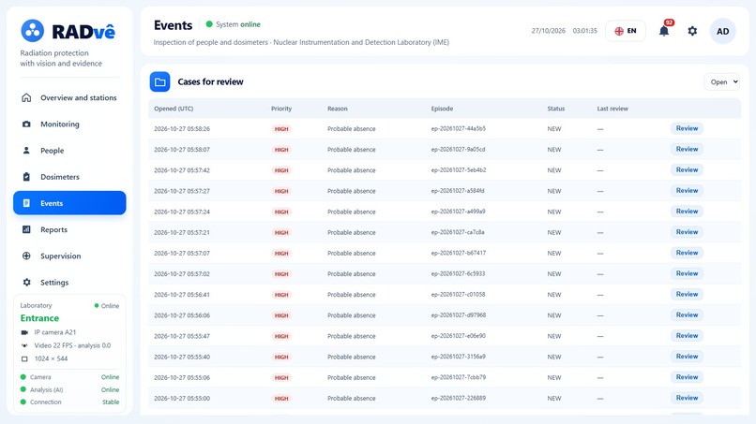Click the System online status

[x=233, y=24]
